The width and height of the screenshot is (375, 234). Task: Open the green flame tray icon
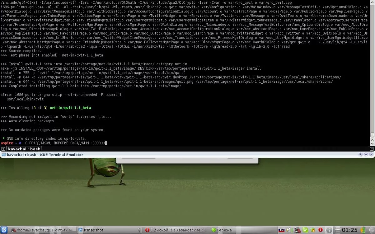(x=313, y=230)
